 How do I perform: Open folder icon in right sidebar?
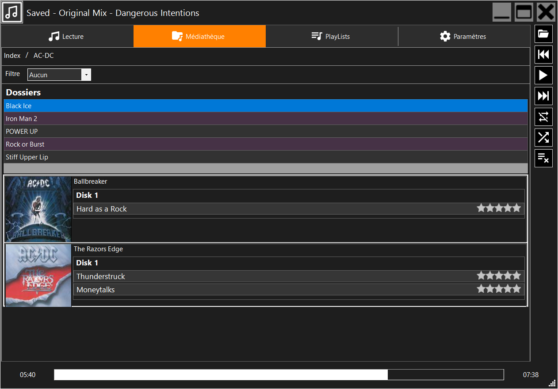coord(543,34)
